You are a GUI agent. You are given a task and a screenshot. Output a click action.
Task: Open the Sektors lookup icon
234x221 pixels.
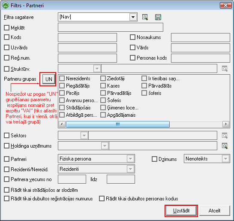coord(225,136)
